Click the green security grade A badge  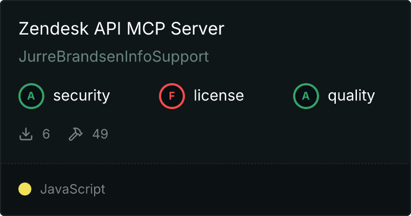31,96
